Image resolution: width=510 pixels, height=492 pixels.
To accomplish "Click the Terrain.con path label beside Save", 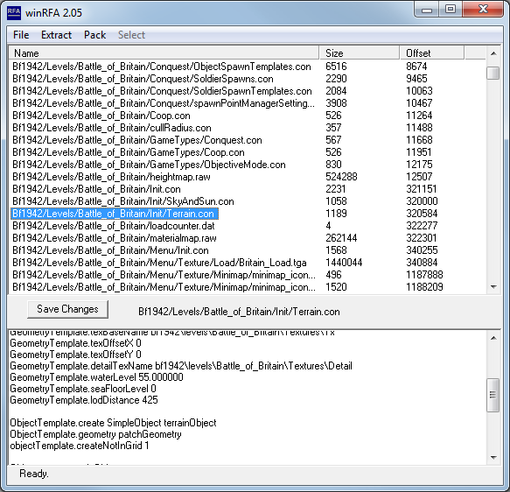I will (x=239, y=312).
